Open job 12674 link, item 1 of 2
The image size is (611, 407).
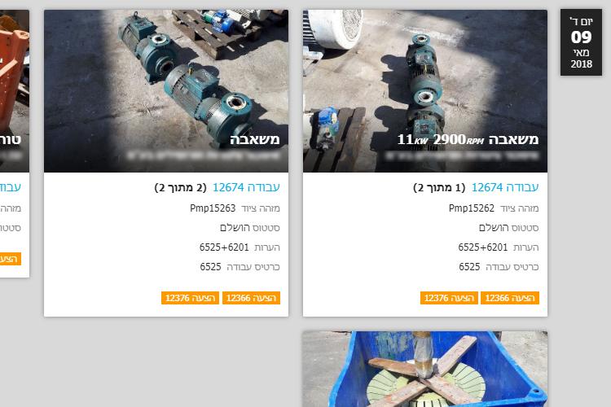[505, 187]
